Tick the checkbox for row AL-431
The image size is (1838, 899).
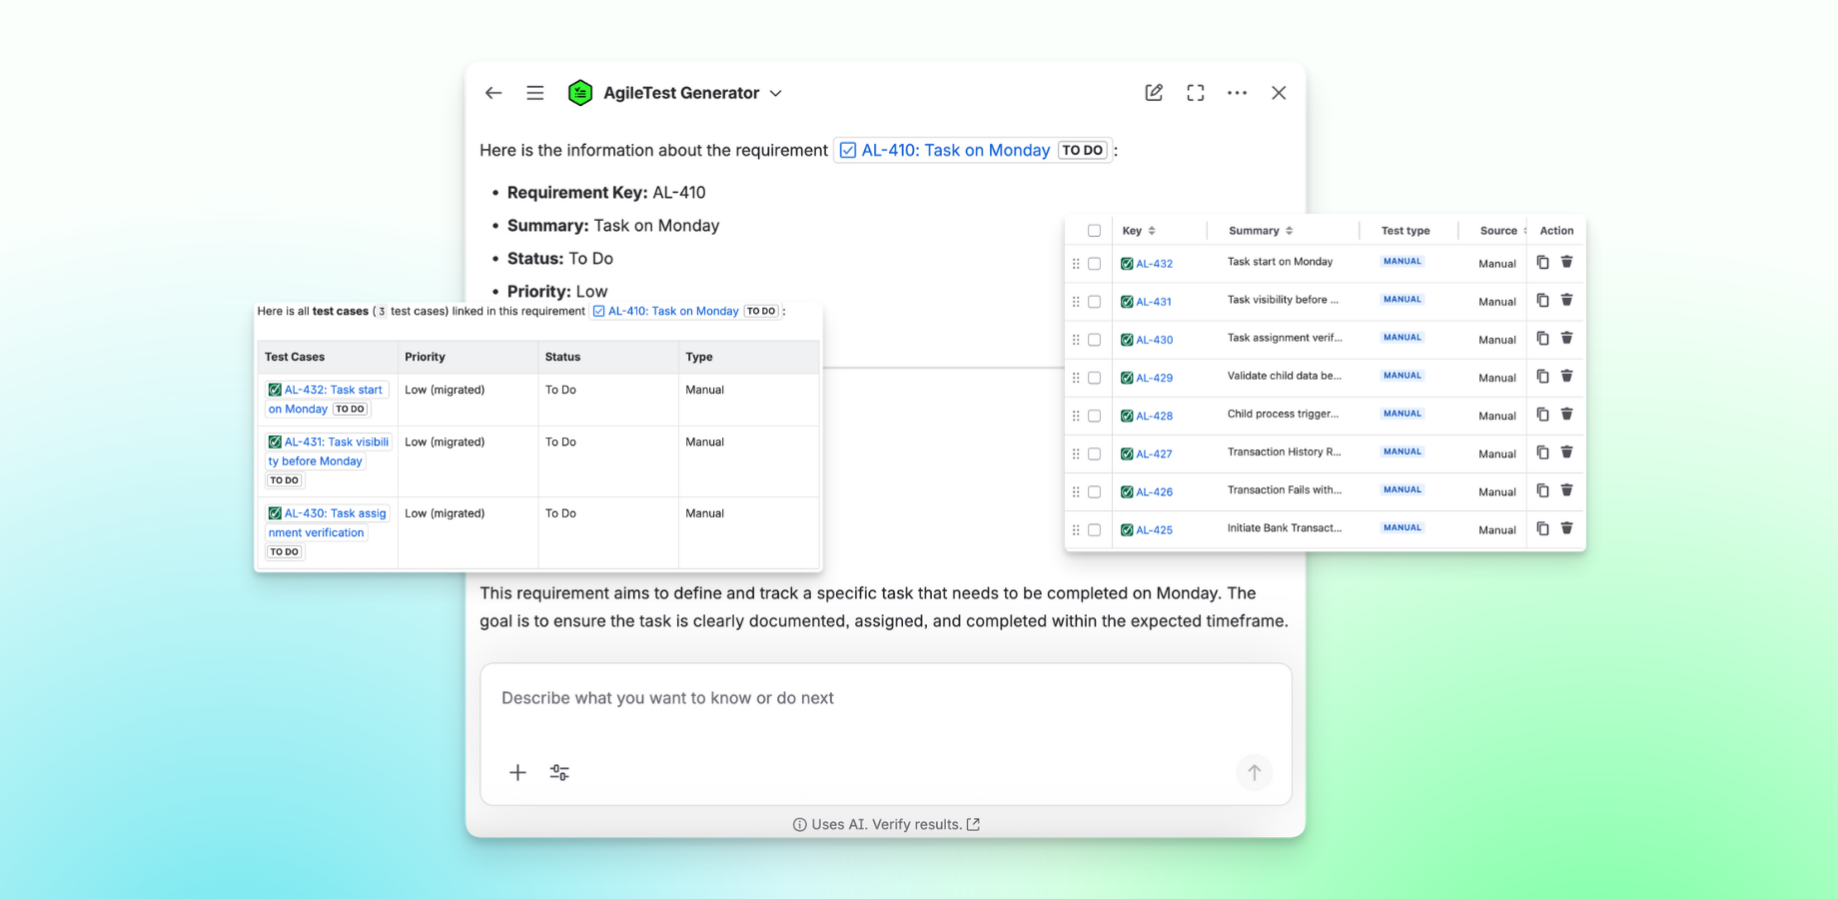[1094, 302]
